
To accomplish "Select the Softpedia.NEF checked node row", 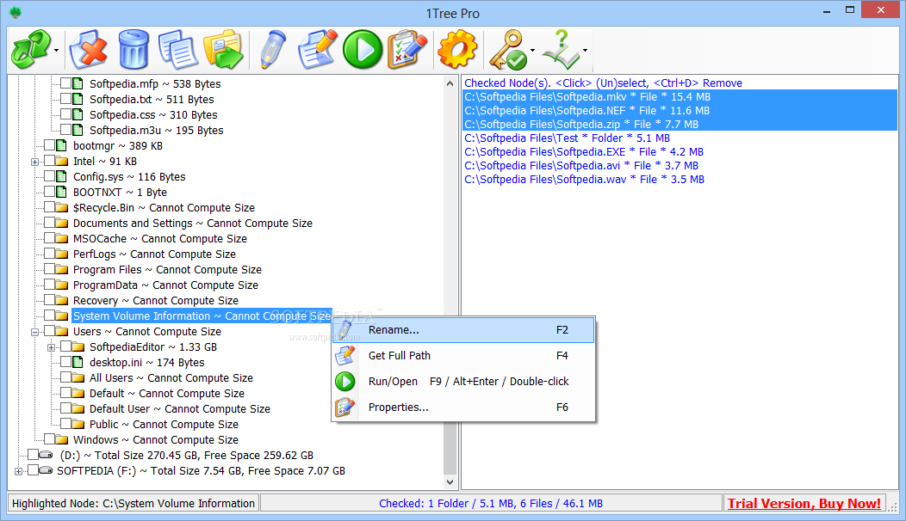I will click(x=680, y=111).
